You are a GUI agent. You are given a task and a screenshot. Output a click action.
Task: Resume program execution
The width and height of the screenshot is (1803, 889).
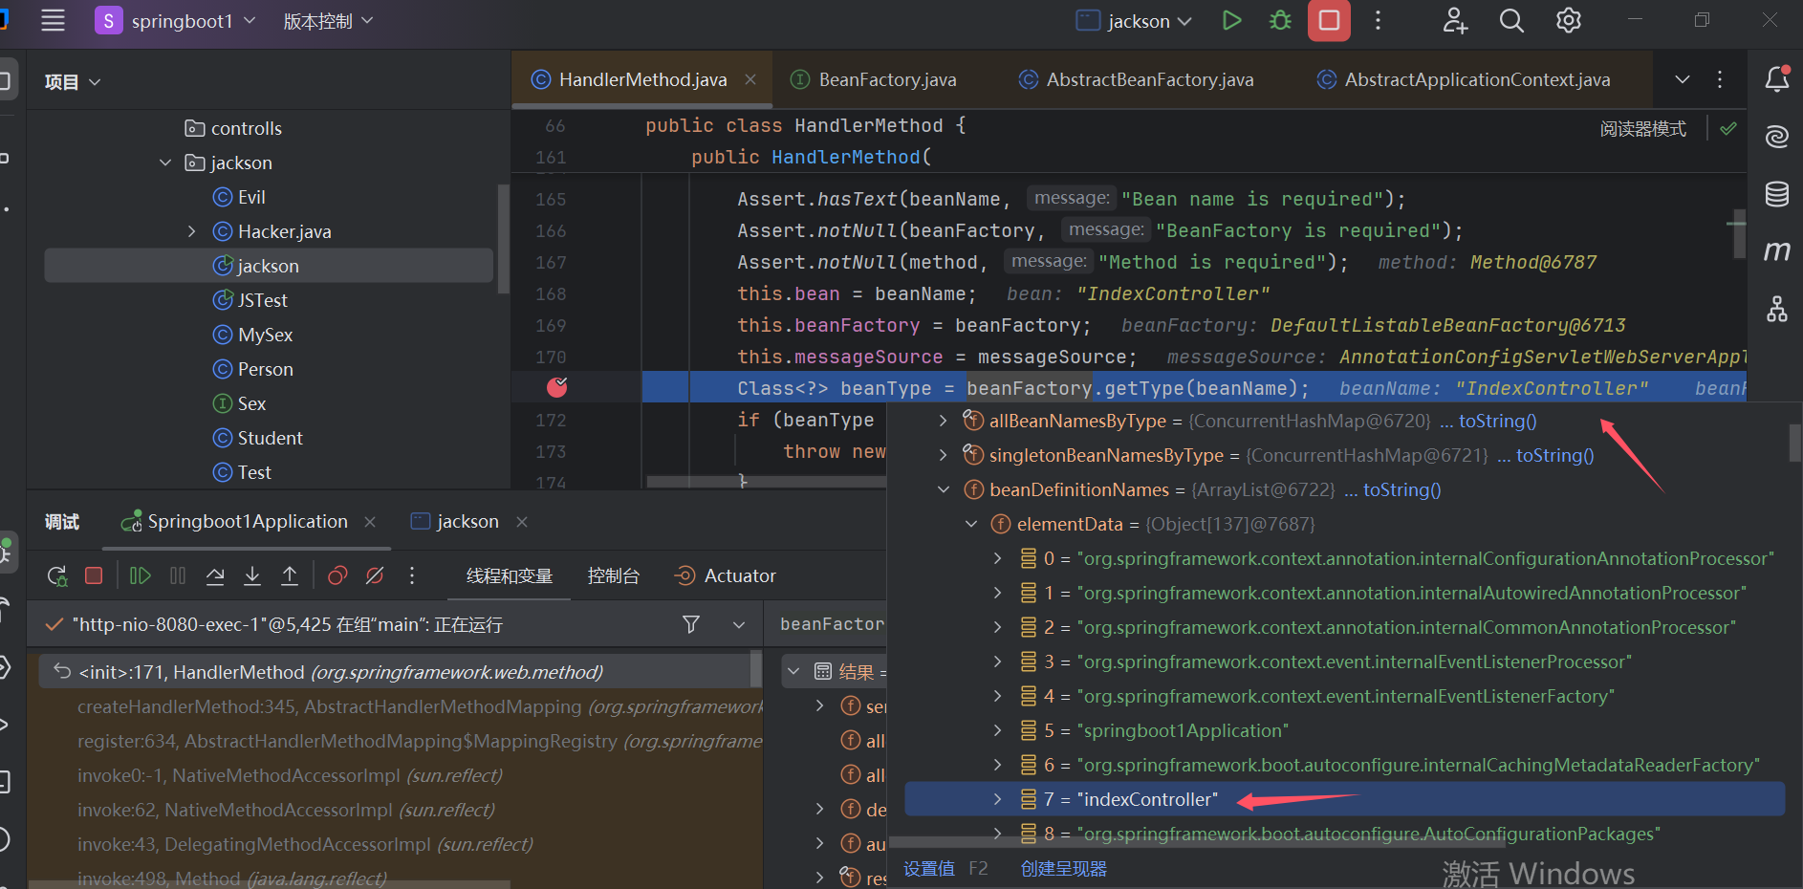pyautogui.click(x=141, y=575)
